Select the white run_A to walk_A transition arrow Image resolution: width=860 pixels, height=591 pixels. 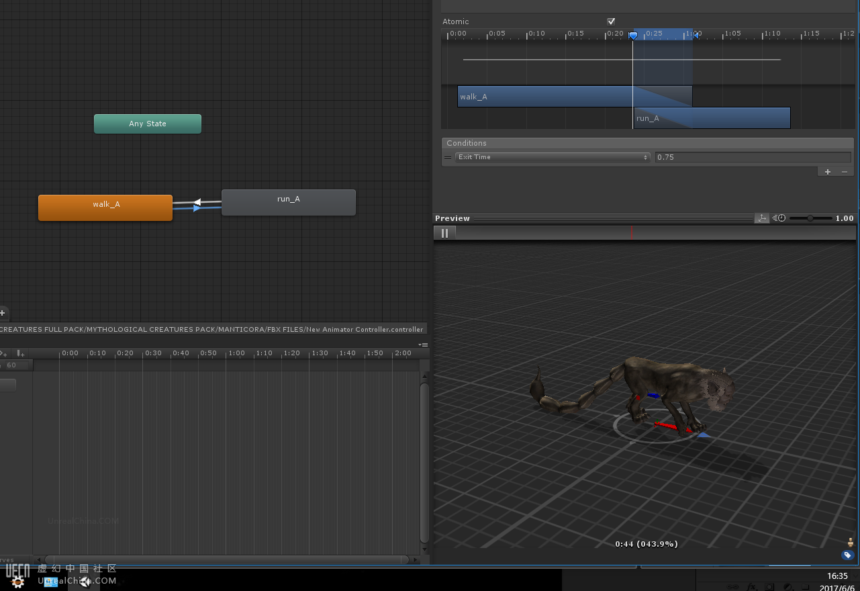click(197, 201)
